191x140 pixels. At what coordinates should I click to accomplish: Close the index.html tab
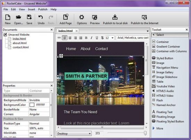(x=76, y=31)
